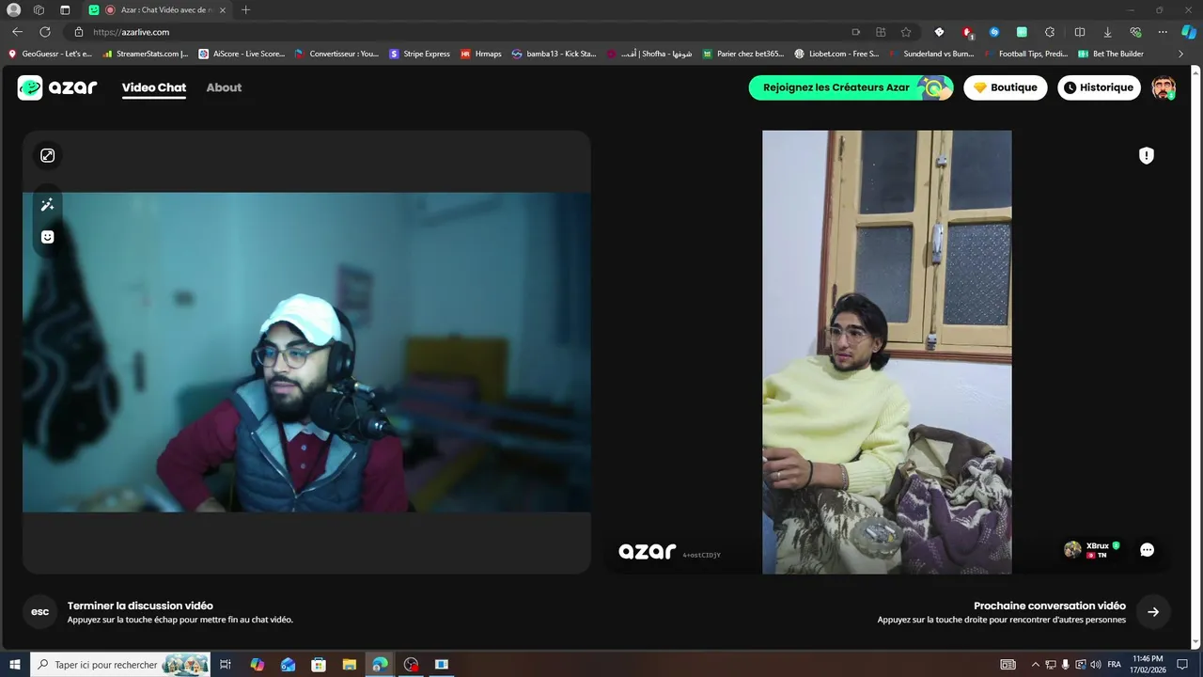
Task: Bookmark this page with the star icon
Action: click(x=906, y=31)
